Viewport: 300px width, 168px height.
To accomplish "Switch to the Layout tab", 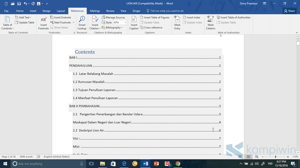I will point(60,11).
